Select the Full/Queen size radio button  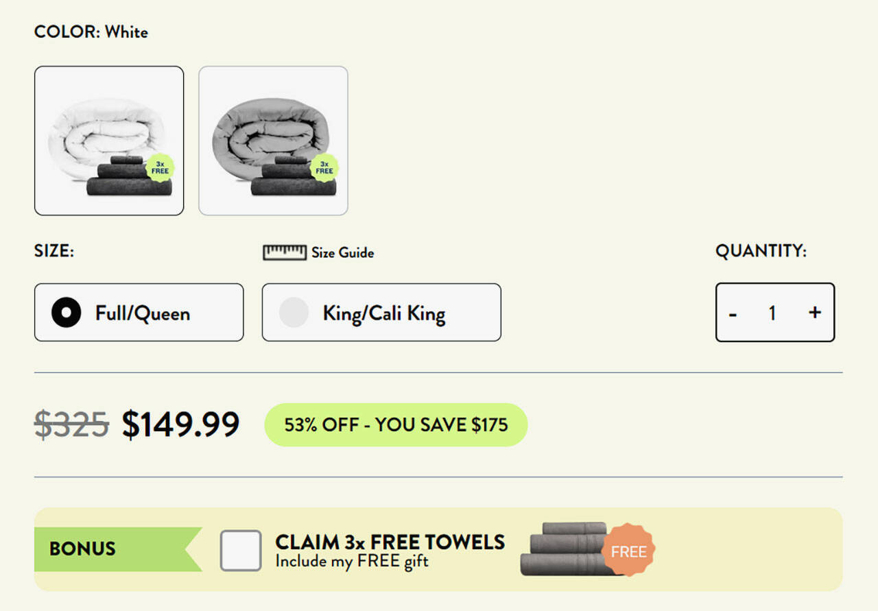66,313
